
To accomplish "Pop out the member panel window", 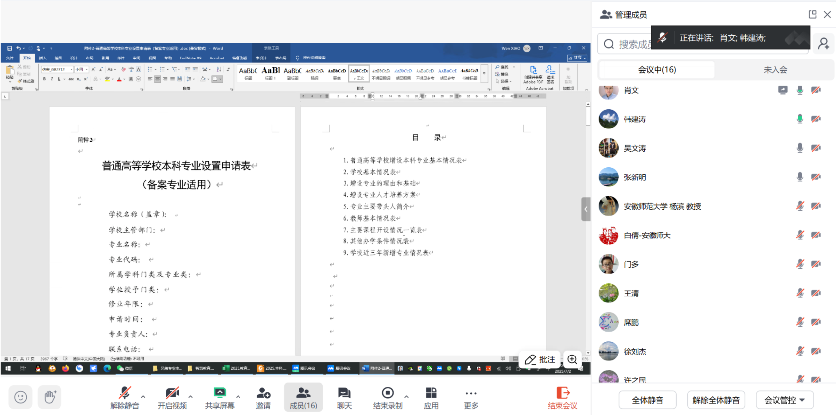I will click(x=812, y=15).
